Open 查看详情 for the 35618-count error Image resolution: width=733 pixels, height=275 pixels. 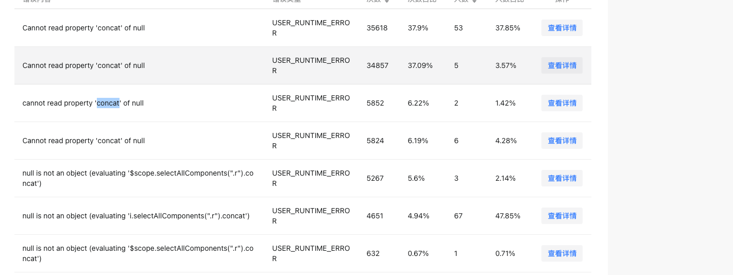(562, 28)
